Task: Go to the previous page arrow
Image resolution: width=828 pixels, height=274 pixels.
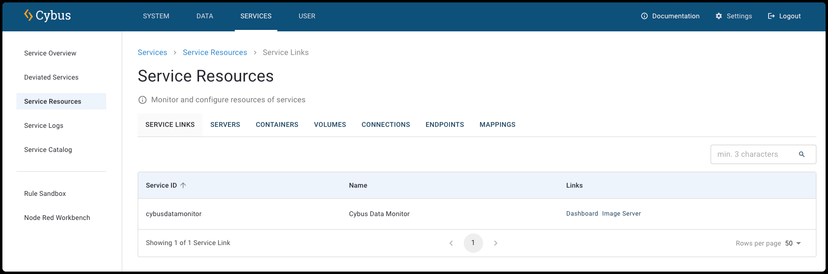Action: point(451,243)
